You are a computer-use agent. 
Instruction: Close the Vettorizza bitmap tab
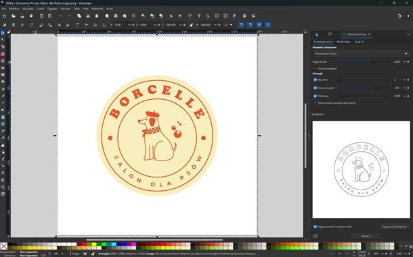pyautogui.click(x=369, y=34)
